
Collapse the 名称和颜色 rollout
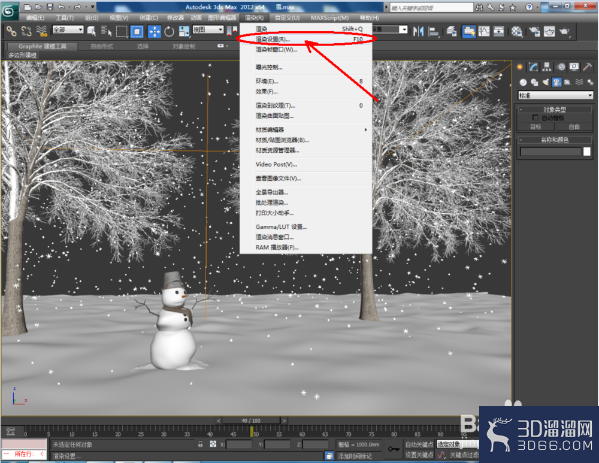pyautogui.click(x=555, y=140)
